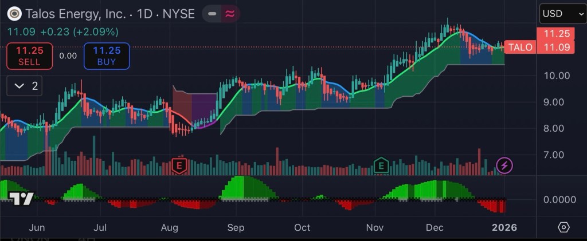Click the Talos Energy logo icon
The image size is (587, 241).
click(x=15, y=14)
